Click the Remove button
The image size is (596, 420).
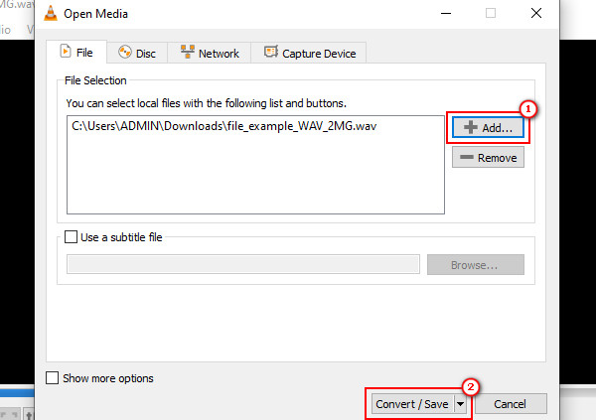pyautogui.click(x=488, y=157)
